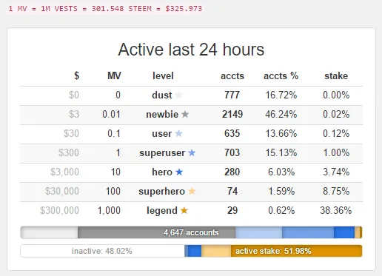Click the 0.62% accounts percentage

point(281,210)
